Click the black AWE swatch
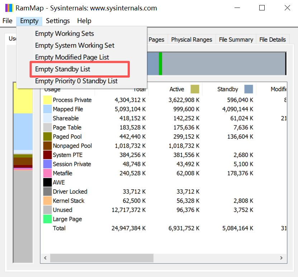Viewport: 298px width, 277px height. click(x=47, y=182)
